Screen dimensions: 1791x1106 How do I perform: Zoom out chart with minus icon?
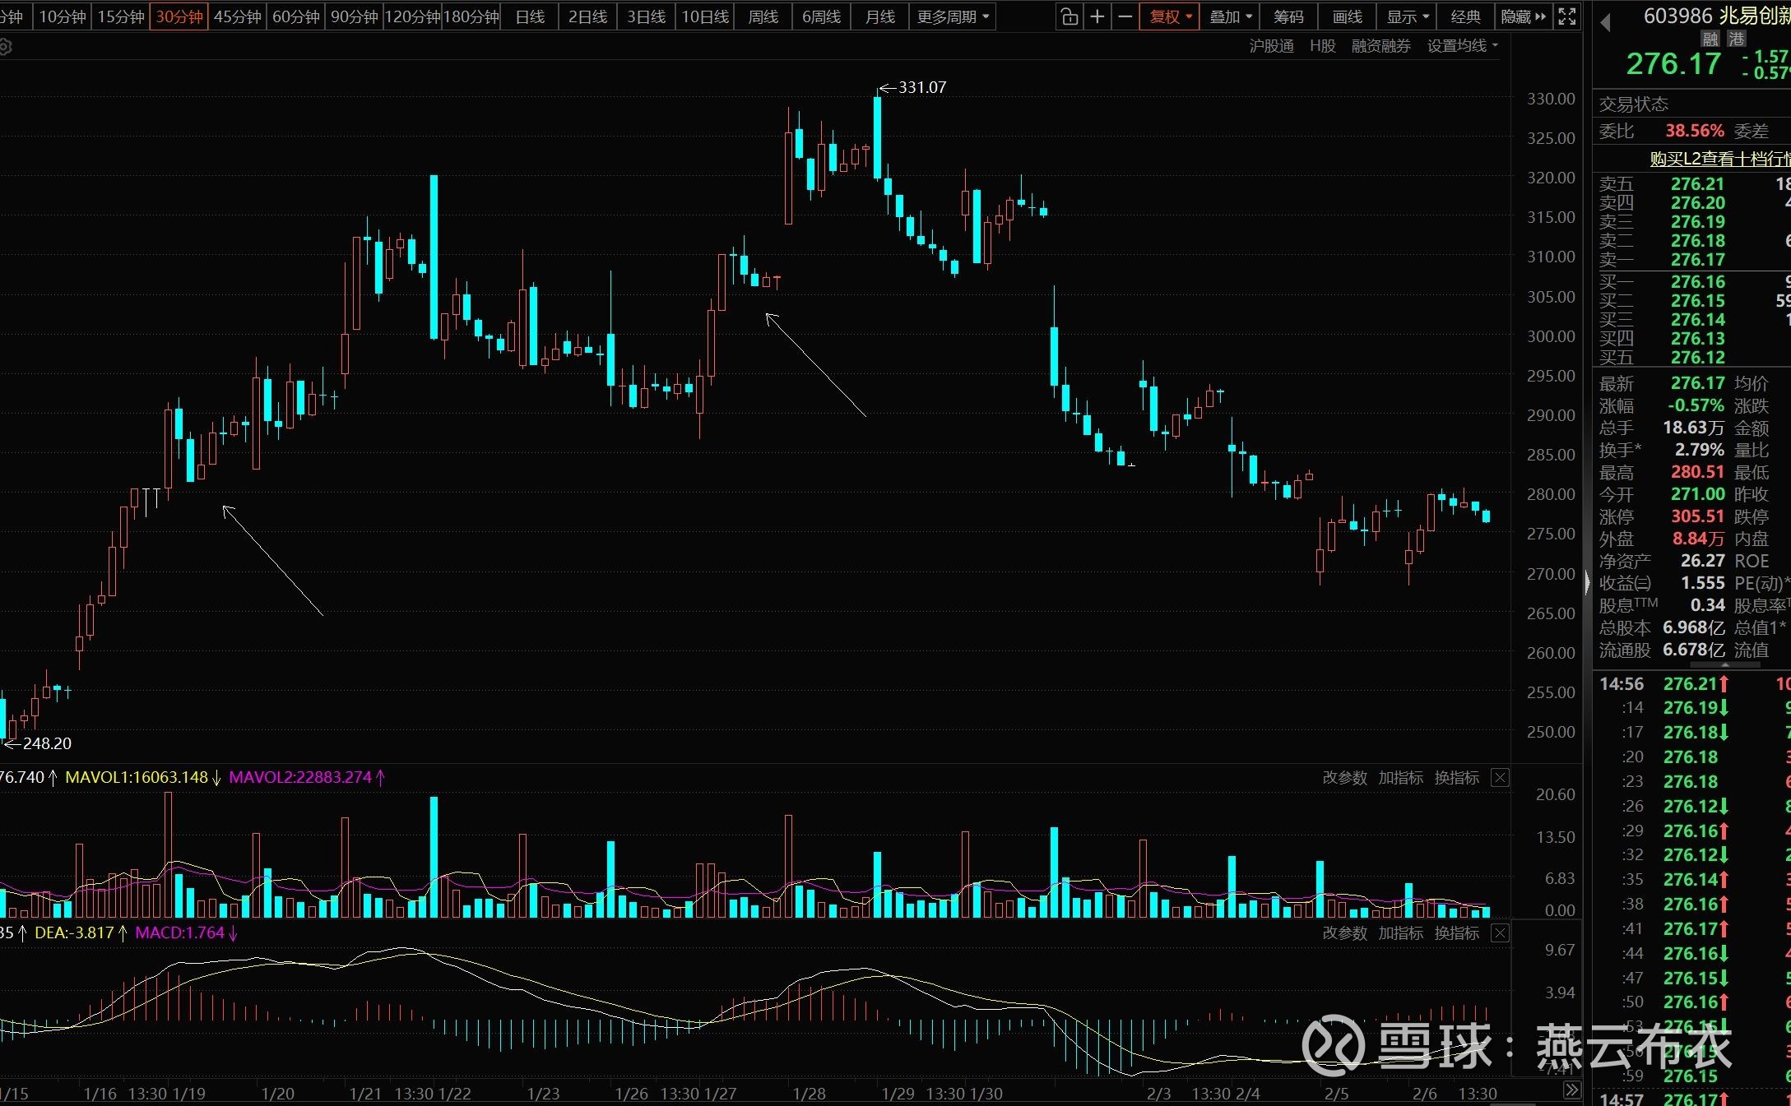1125,16
